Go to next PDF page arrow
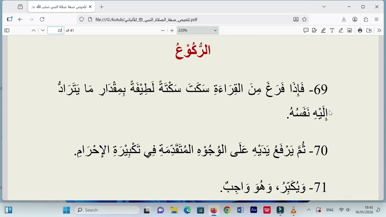The width and height of the screenshot is (386, 217). 43,30
